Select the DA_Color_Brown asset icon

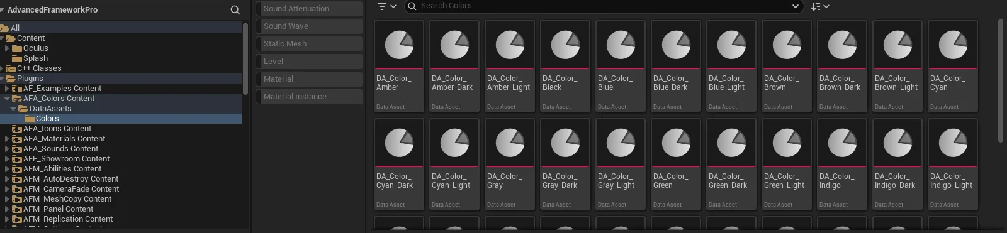(787, 45)
